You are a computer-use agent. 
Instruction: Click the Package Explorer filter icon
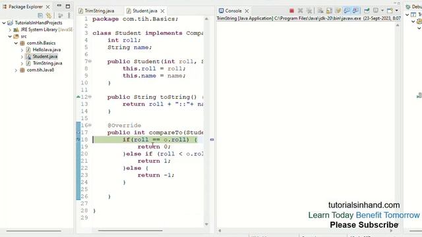coord(61,16)
